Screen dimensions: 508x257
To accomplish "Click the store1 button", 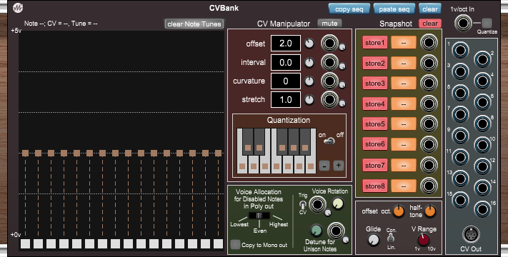I will (x=375, y=43).
